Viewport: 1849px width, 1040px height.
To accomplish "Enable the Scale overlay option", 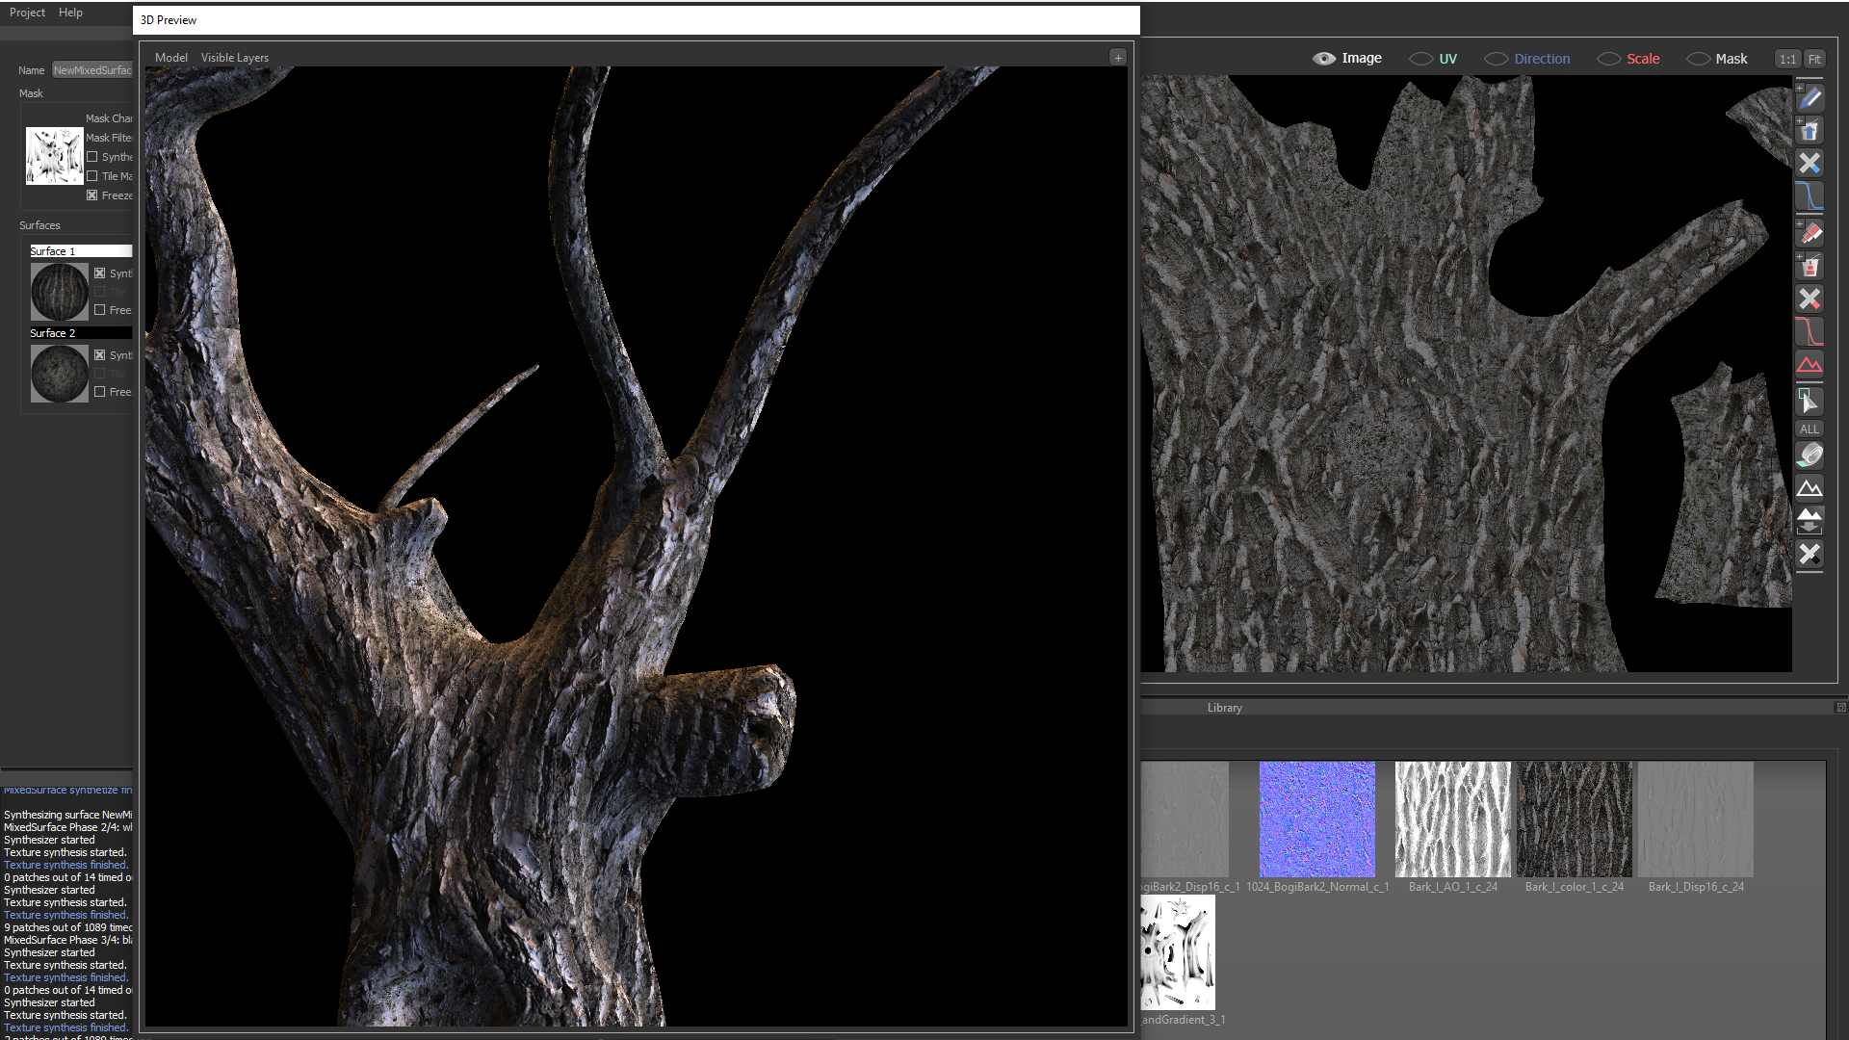I will [x=1608, y=59].
